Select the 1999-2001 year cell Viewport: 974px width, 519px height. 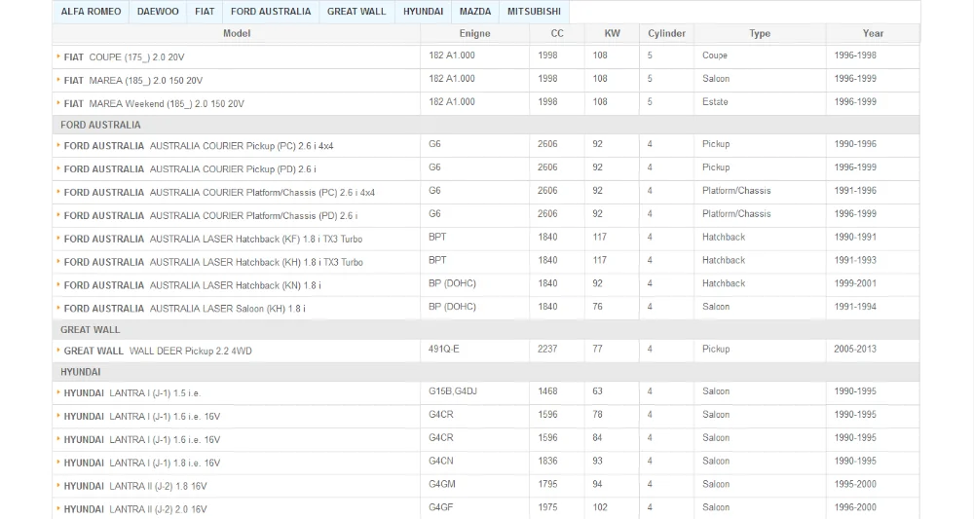pos(855,283)
